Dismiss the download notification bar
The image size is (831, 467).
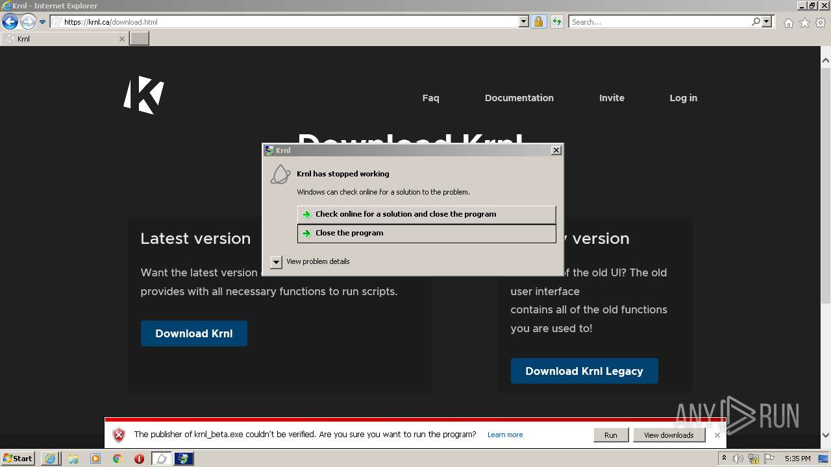717,435
